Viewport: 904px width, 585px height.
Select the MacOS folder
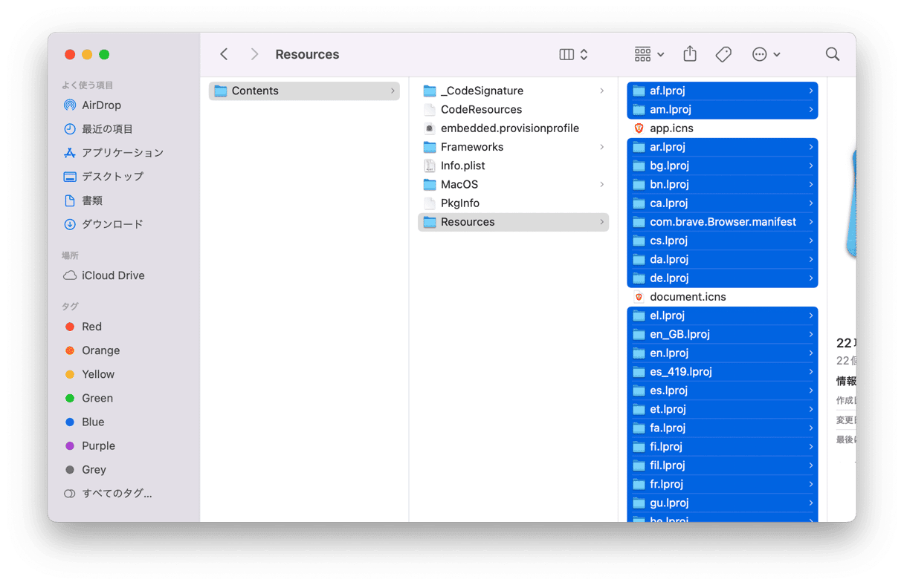click(x=513, y=184)
